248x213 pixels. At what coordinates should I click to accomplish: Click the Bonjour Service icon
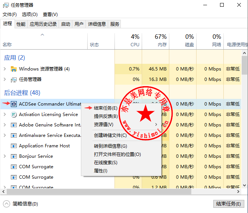coord(13,156)
